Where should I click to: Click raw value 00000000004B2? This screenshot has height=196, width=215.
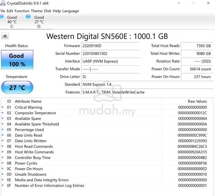click(x=192, y=158)
